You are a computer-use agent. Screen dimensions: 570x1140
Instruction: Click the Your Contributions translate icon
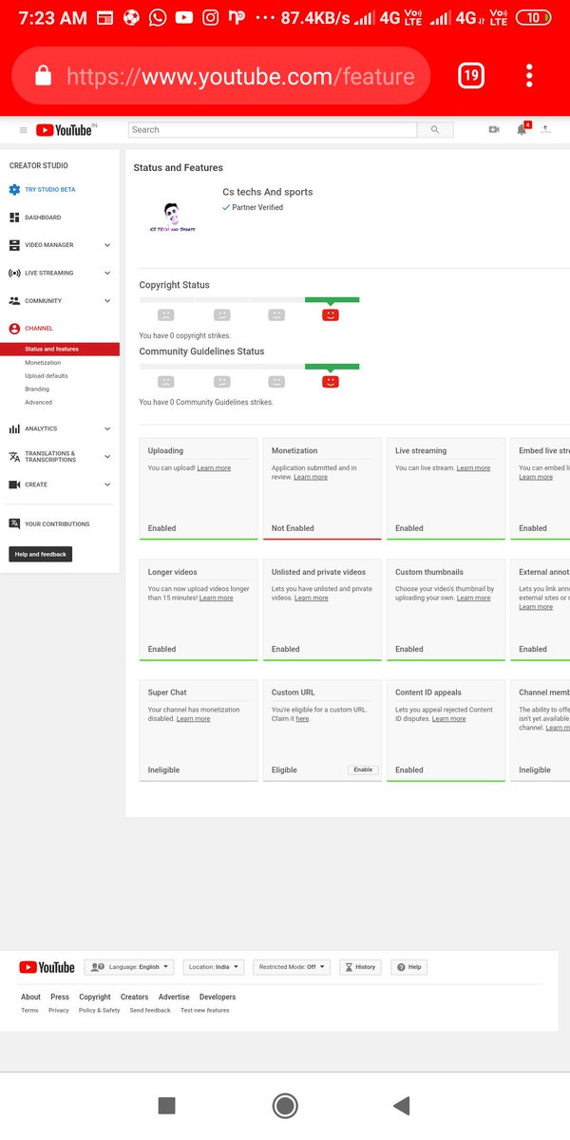(x=14, y=523)
